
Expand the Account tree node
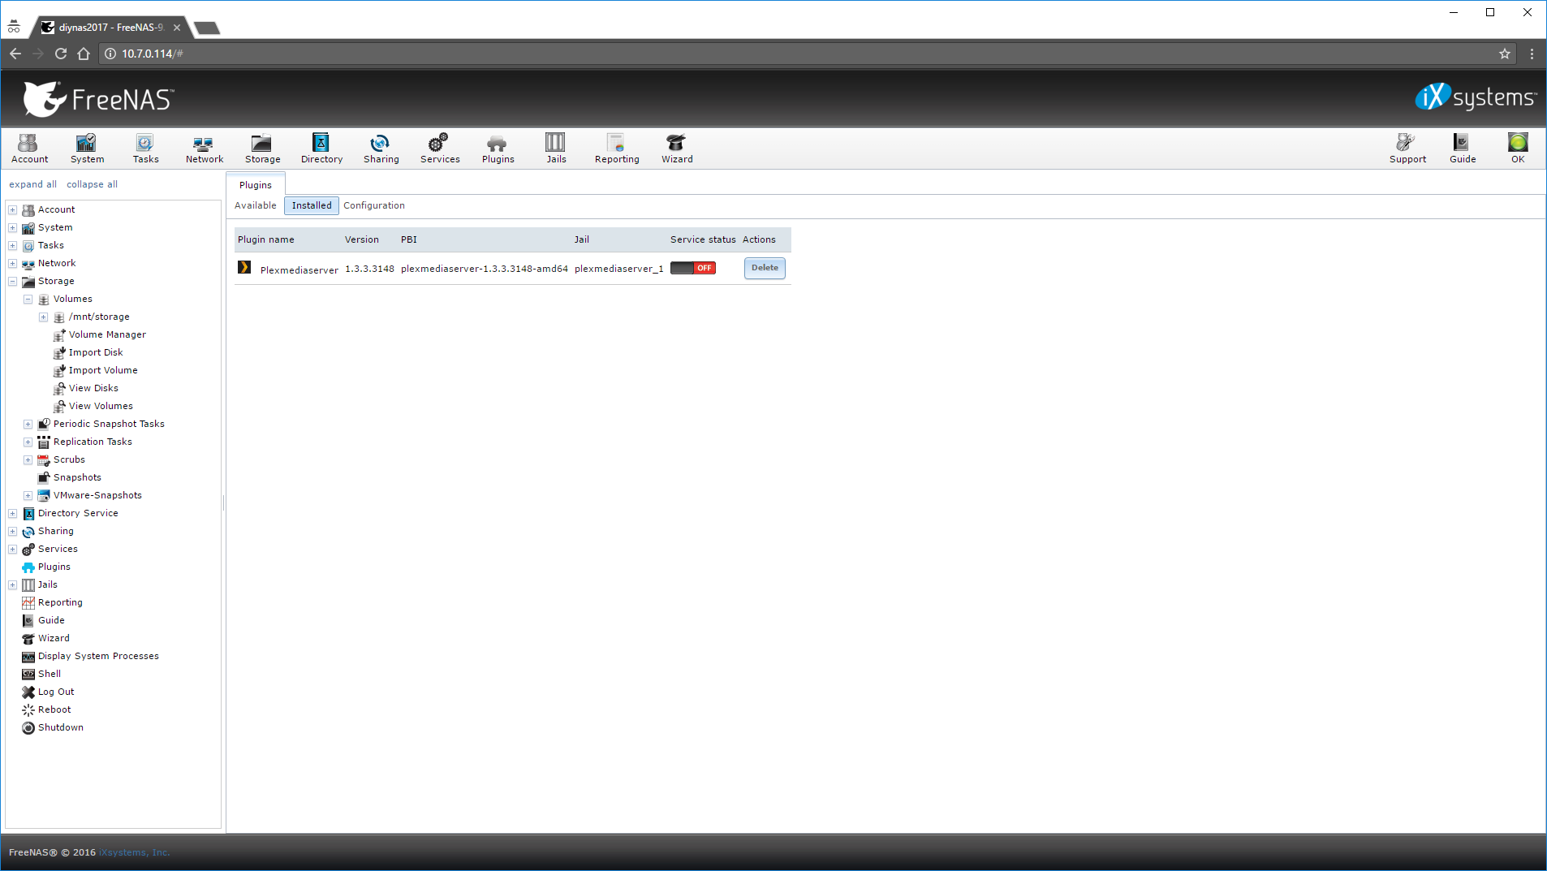(13, 209)
